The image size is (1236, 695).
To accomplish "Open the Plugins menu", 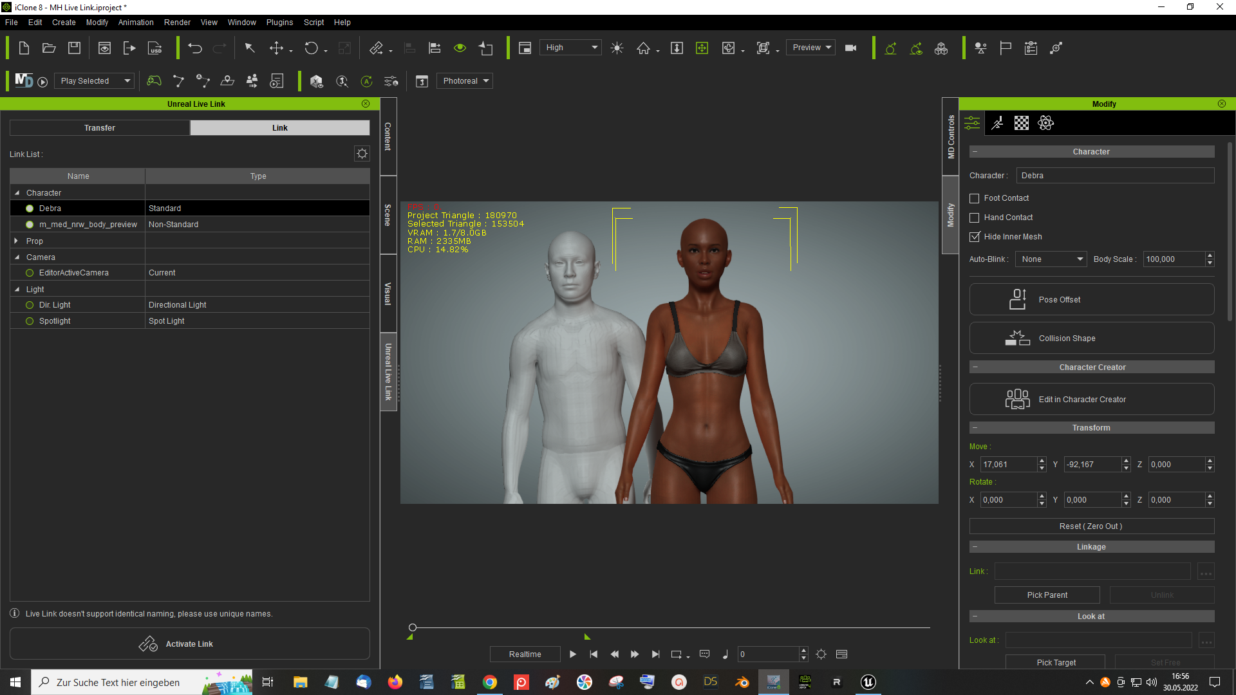I will point(279,22).
